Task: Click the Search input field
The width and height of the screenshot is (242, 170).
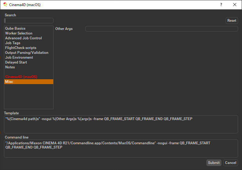Action: [x=29, y=21]
